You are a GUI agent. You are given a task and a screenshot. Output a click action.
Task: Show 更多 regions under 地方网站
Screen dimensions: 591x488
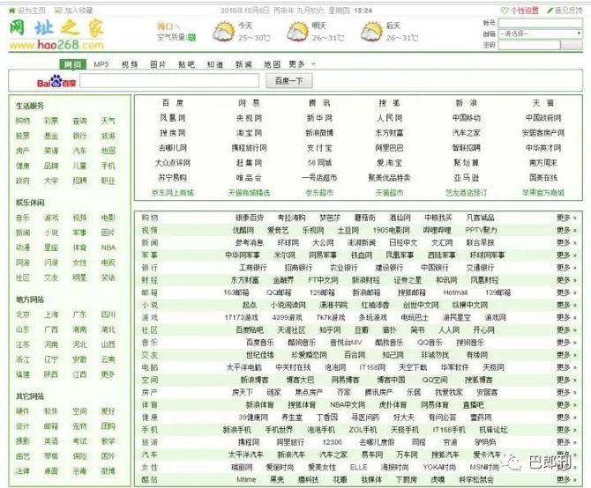click(108, 374)
